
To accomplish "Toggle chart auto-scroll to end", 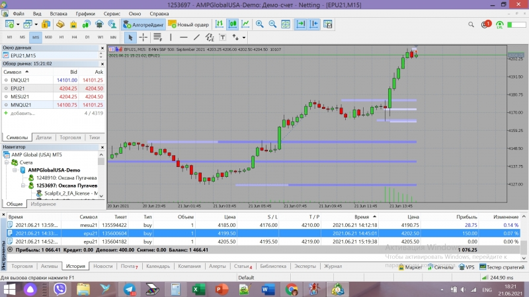I will 300,24.
